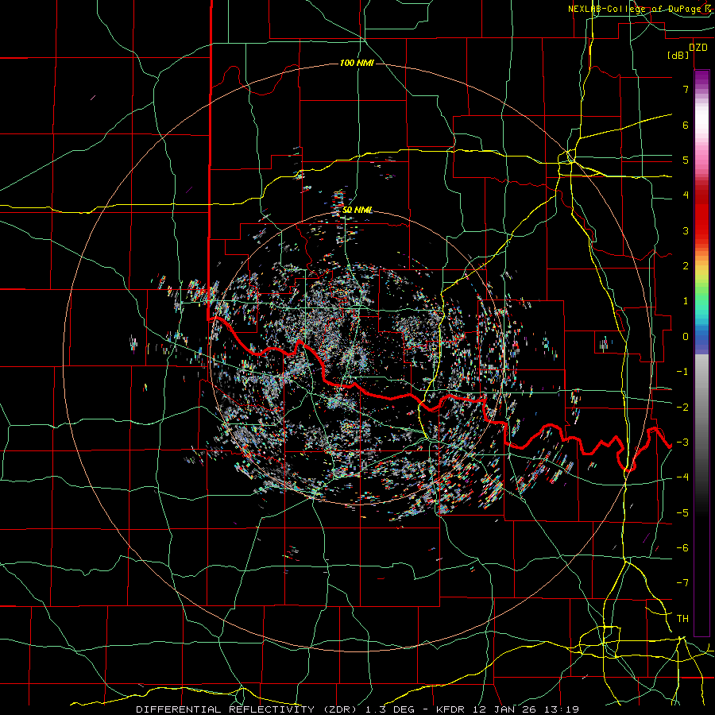Click the 100 NMI range ring label
715x715 pixels.
[357, 63]
